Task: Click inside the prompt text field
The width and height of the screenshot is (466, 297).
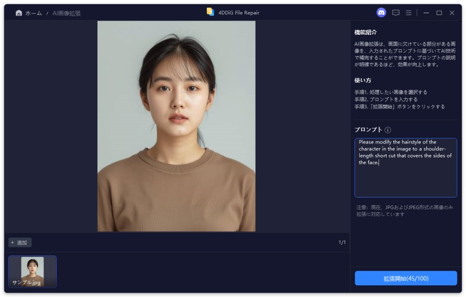Action: pos(405,168)
